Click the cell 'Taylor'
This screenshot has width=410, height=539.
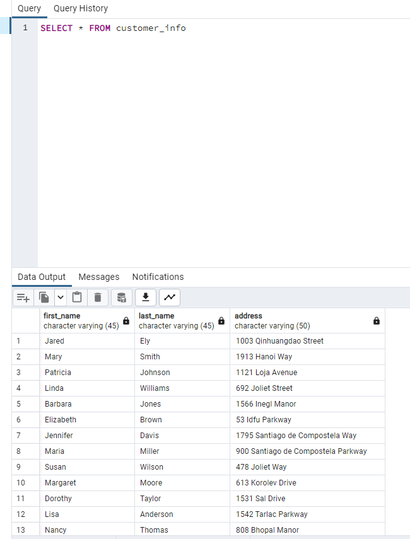click(182, 499)
